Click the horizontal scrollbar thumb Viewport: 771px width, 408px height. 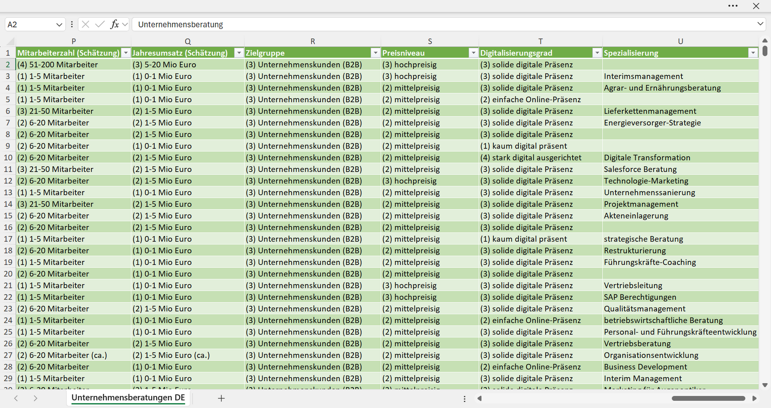[708, 398]
